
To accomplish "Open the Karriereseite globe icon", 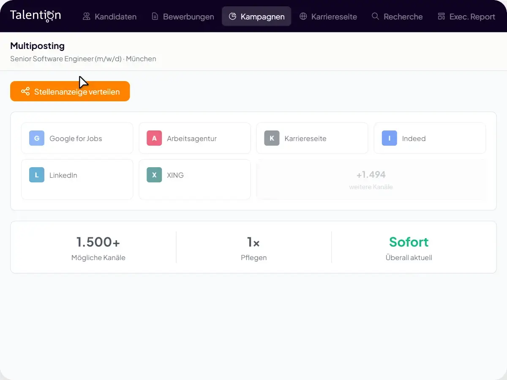I will point(303,16).
